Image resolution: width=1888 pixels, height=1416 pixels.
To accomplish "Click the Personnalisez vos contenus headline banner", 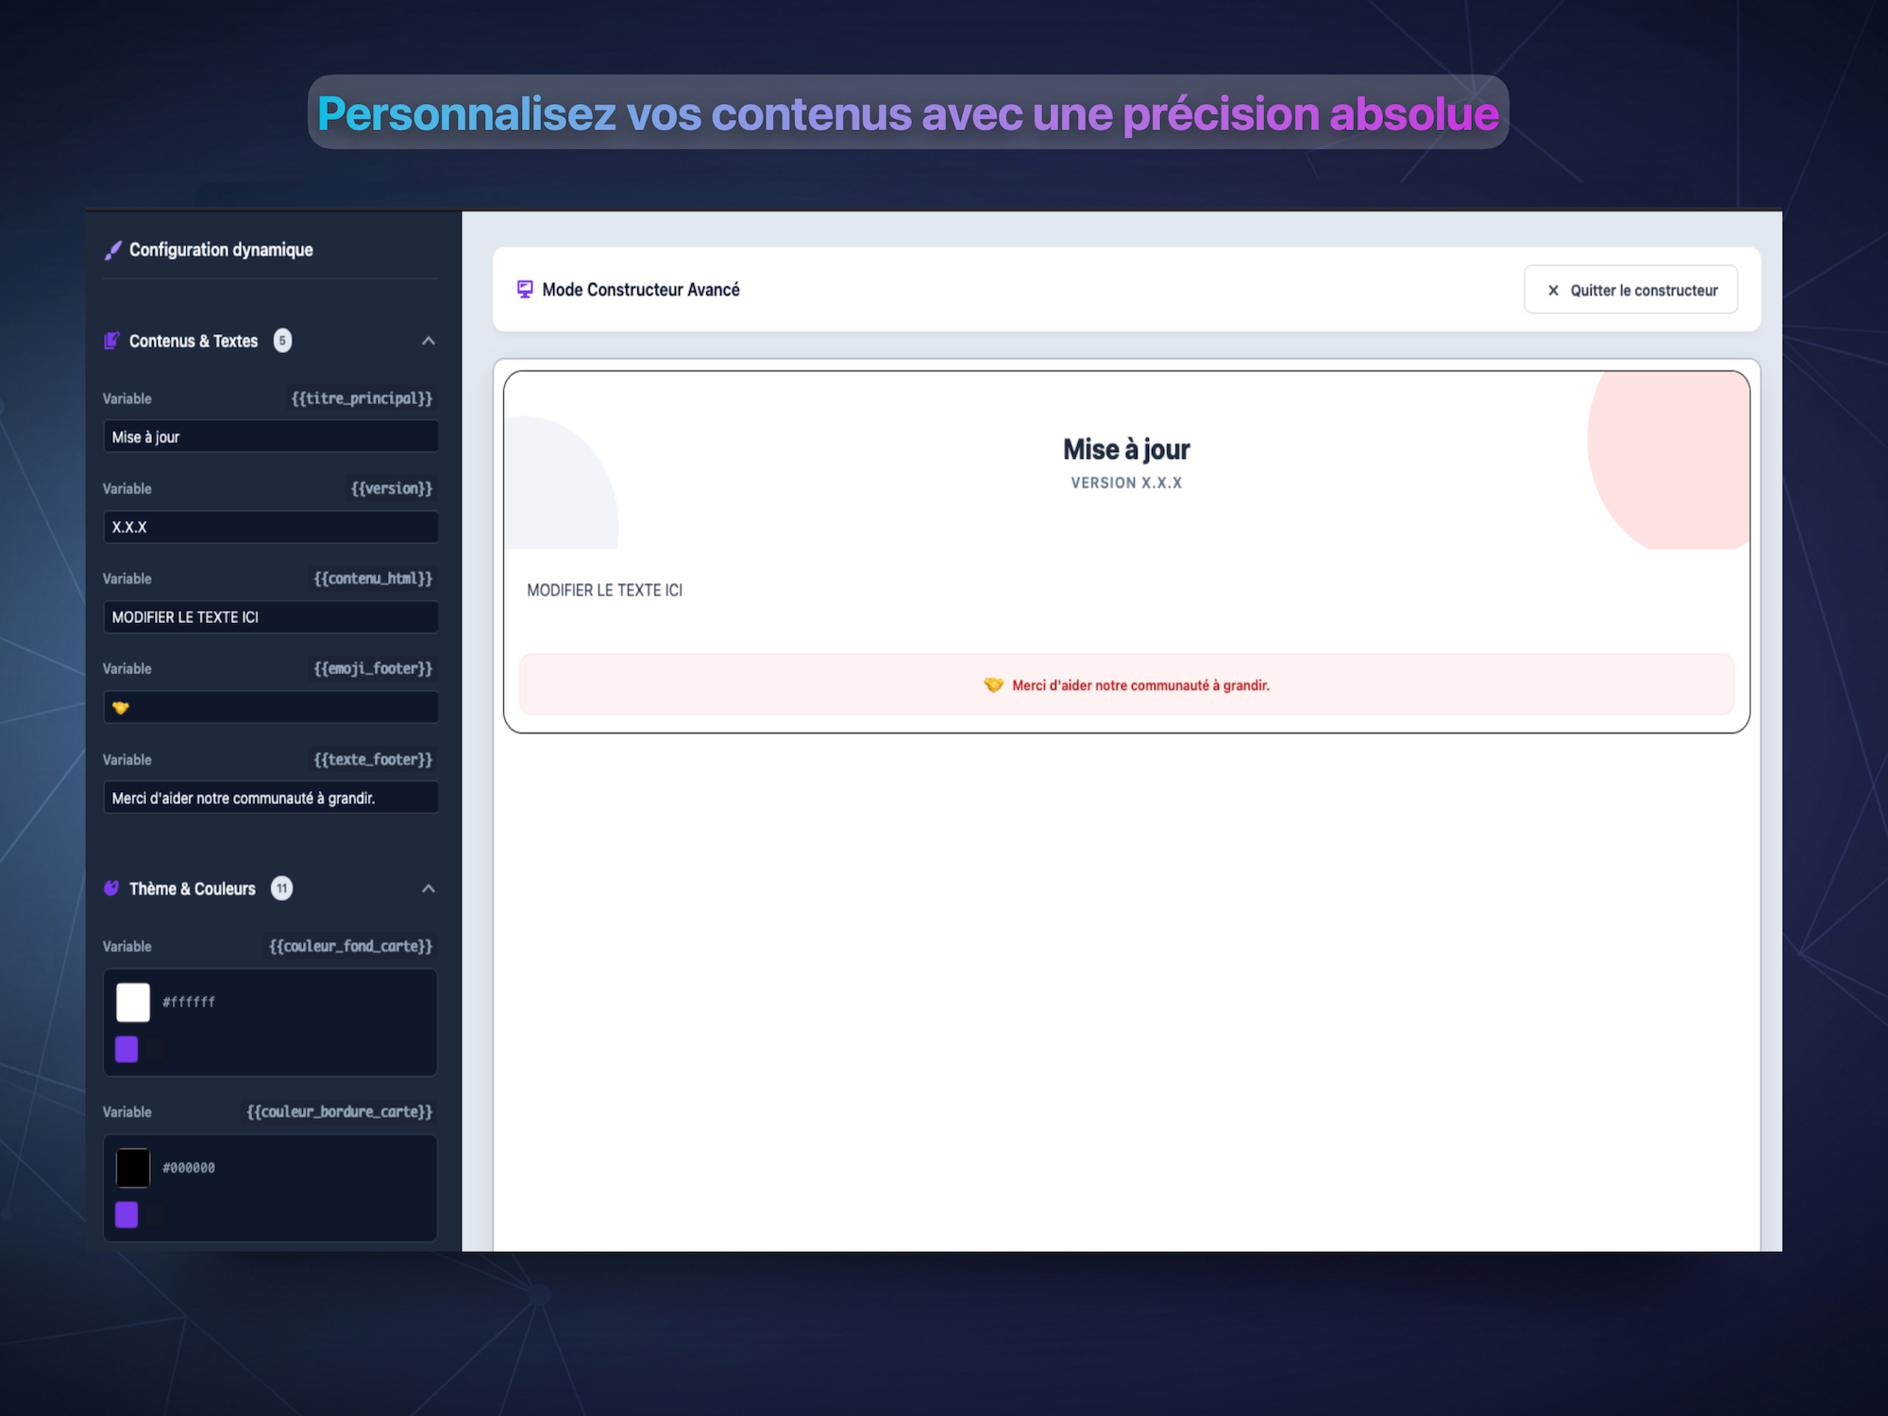I will pyautogui.click(x=908, y=112).
